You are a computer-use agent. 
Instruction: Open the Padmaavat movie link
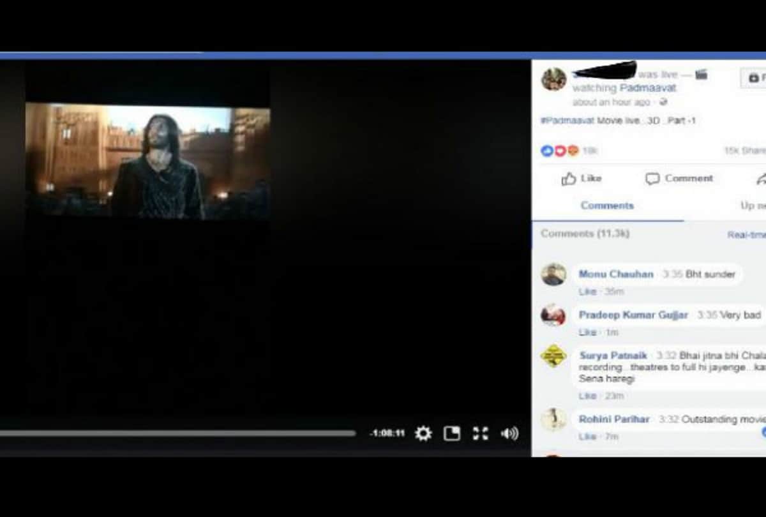(x=648, y=88)
